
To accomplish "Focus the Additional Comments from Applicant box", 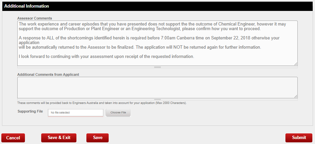I will click(157, 87).
